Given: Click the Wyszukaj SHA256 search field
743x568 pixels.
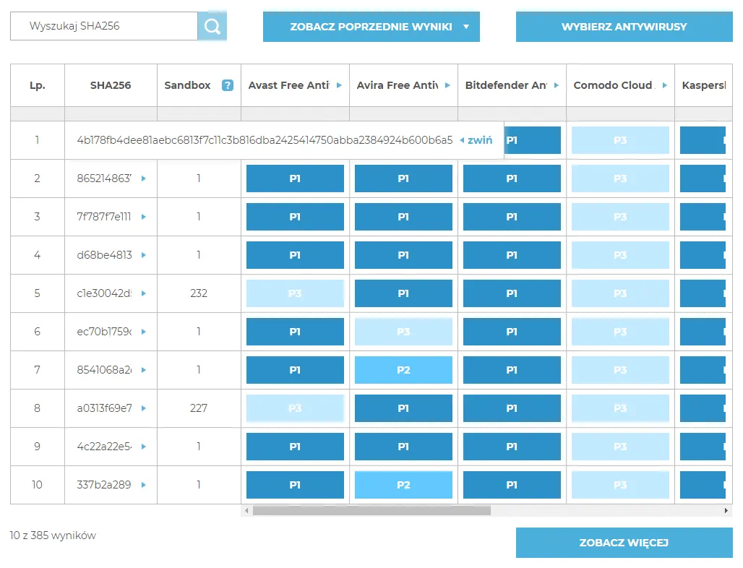Looking at the screenshot, I should point(104,26).
